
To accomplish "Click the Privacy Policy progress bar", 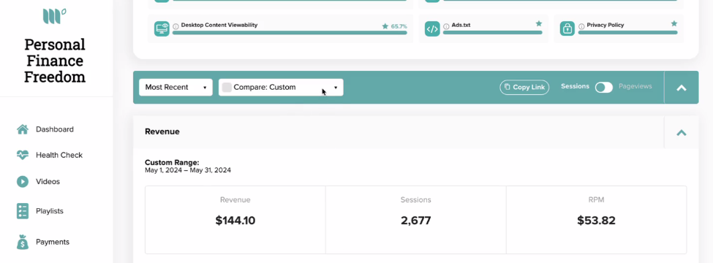I will 628,33.
